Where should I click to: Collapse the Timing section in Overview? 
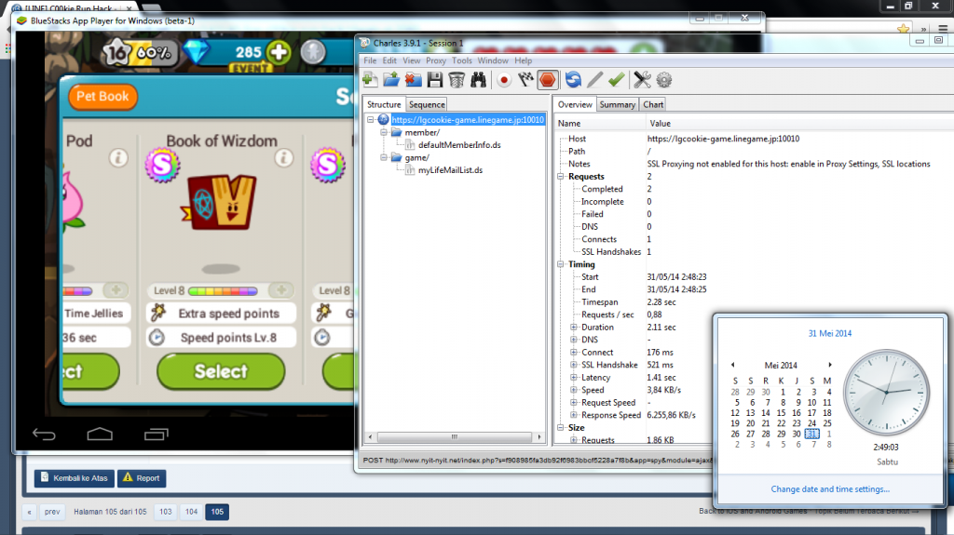[x=560, y=264]
